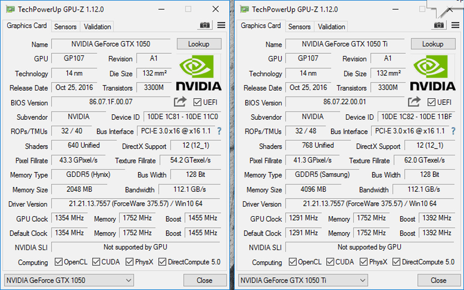
Task: Minimize the GTX 1050 Ti GPU-Z window
Action: [395, 9]
